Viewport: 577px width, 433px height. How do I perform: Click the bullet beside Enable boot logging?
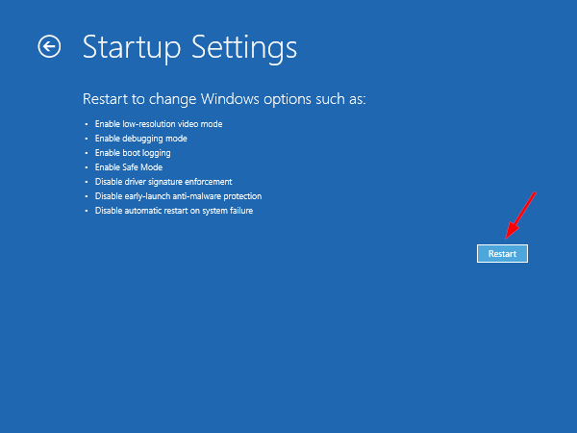coord(86,154)
